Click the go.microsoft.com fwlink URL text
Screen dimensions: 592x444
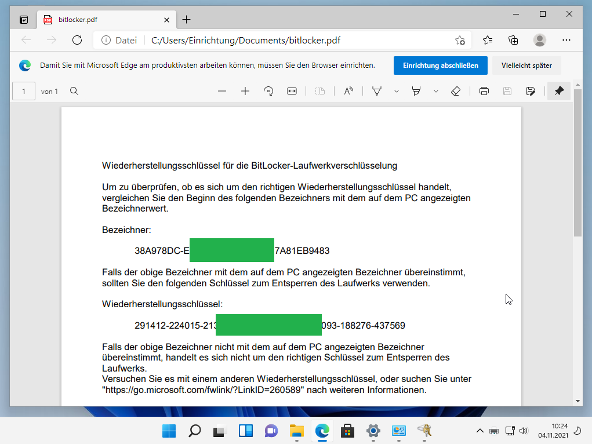203,390
